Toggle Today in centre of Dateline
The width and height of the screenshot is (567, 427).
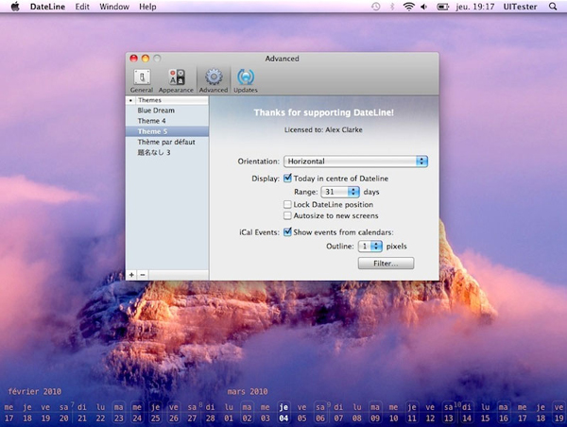(x=287, y=179)
